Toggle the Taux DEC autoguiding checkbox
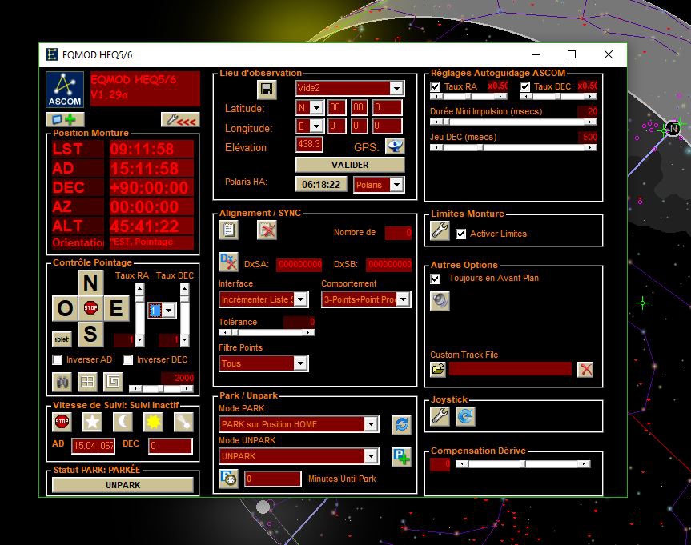Image resolution: width=691 pixels, height=545 pixels. pyautogui.click(x=525, y=86)
